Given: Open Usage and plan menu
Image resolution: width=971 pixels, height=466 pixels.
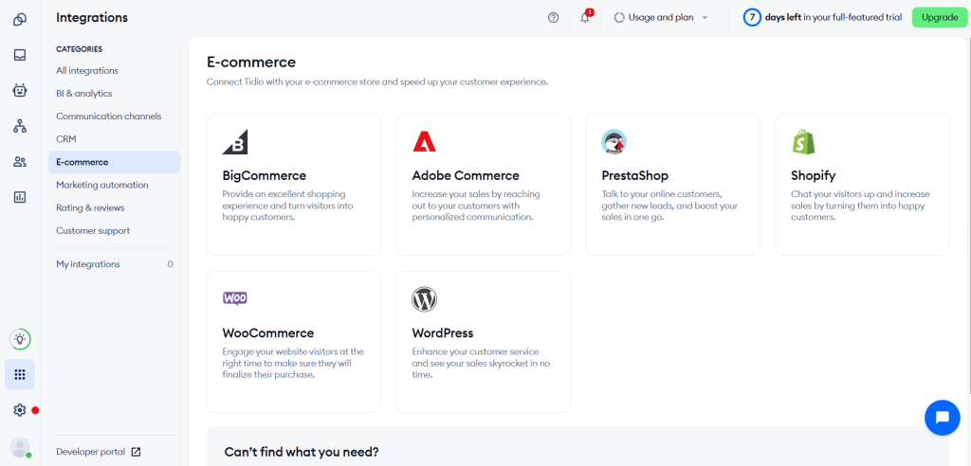Looking at the screenshot, I should click(x=661, y=18).
